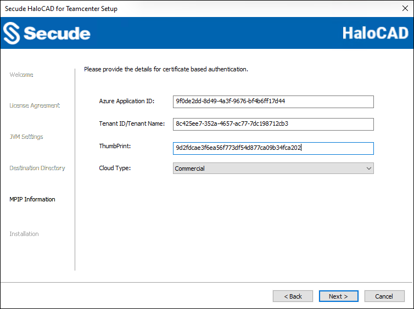The width and height of the screenshot is (414, 309).
Task: Select the License Agreement step
Action: [35, 105]
